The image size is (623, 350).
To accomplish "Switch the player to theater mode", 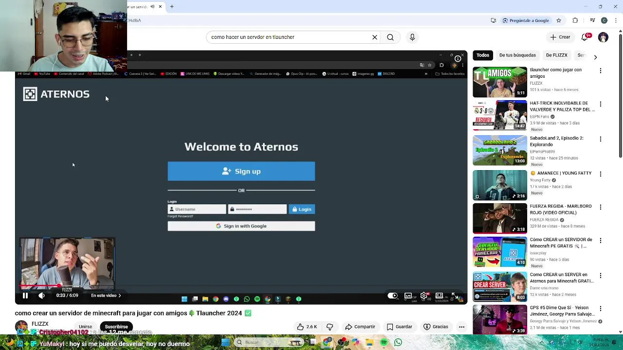I will 439,296.
